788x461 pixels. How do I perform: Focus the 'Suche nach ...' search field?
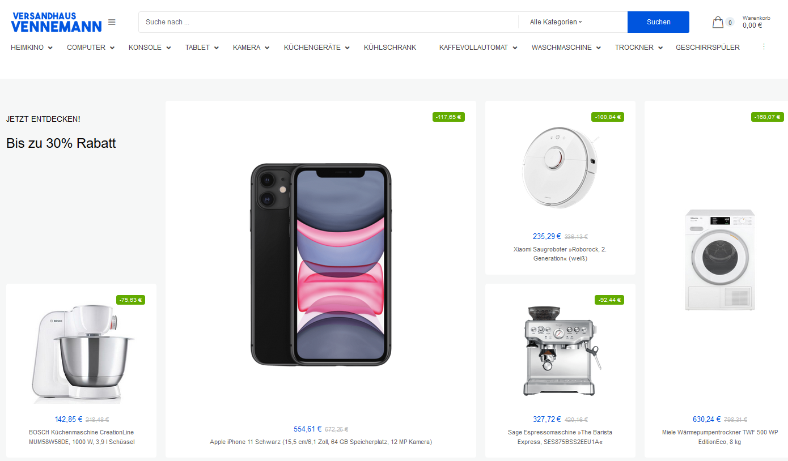point(328,22)
